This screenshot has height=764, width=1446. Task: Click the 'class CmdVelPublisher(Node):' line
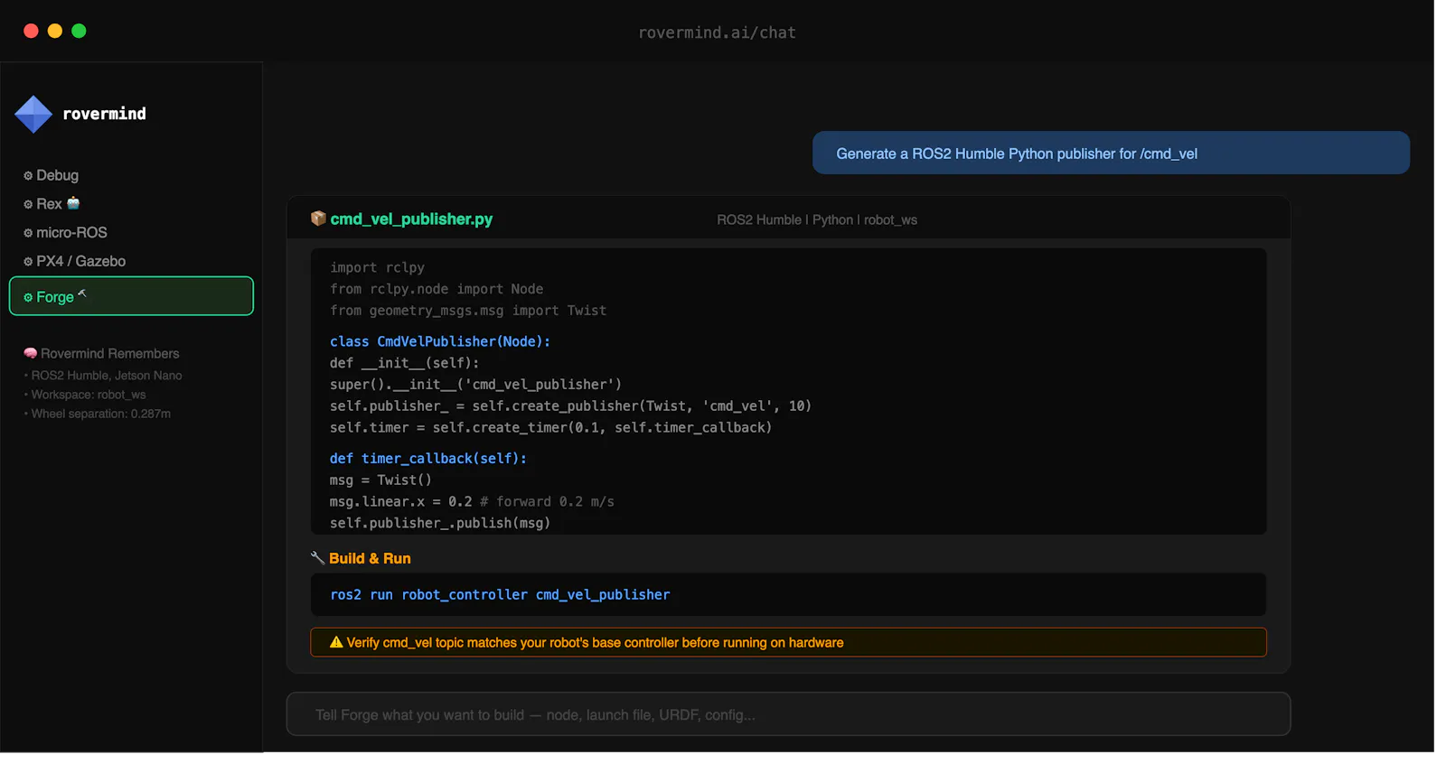click(x=440, y=341)
